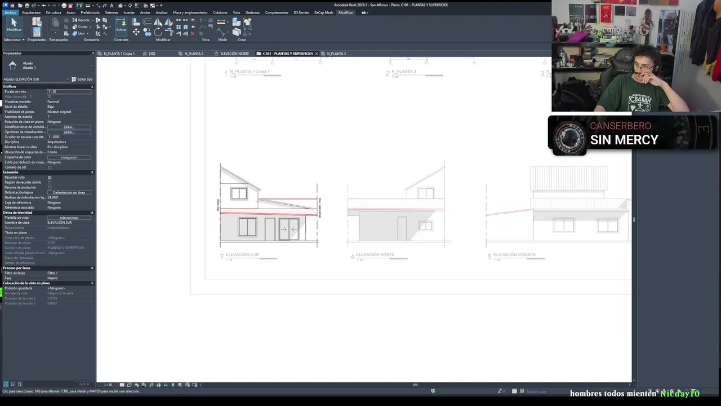Image resolution: width=721 pixels, height=406 pixels.
Task: Select the Align tool
Action: (x=136, y=22)
